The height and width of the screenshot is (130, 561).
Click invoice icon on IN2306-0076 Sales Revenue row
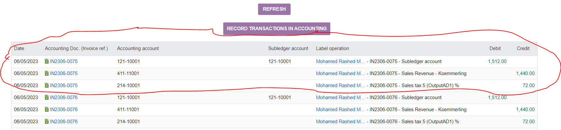coord(47,110)
